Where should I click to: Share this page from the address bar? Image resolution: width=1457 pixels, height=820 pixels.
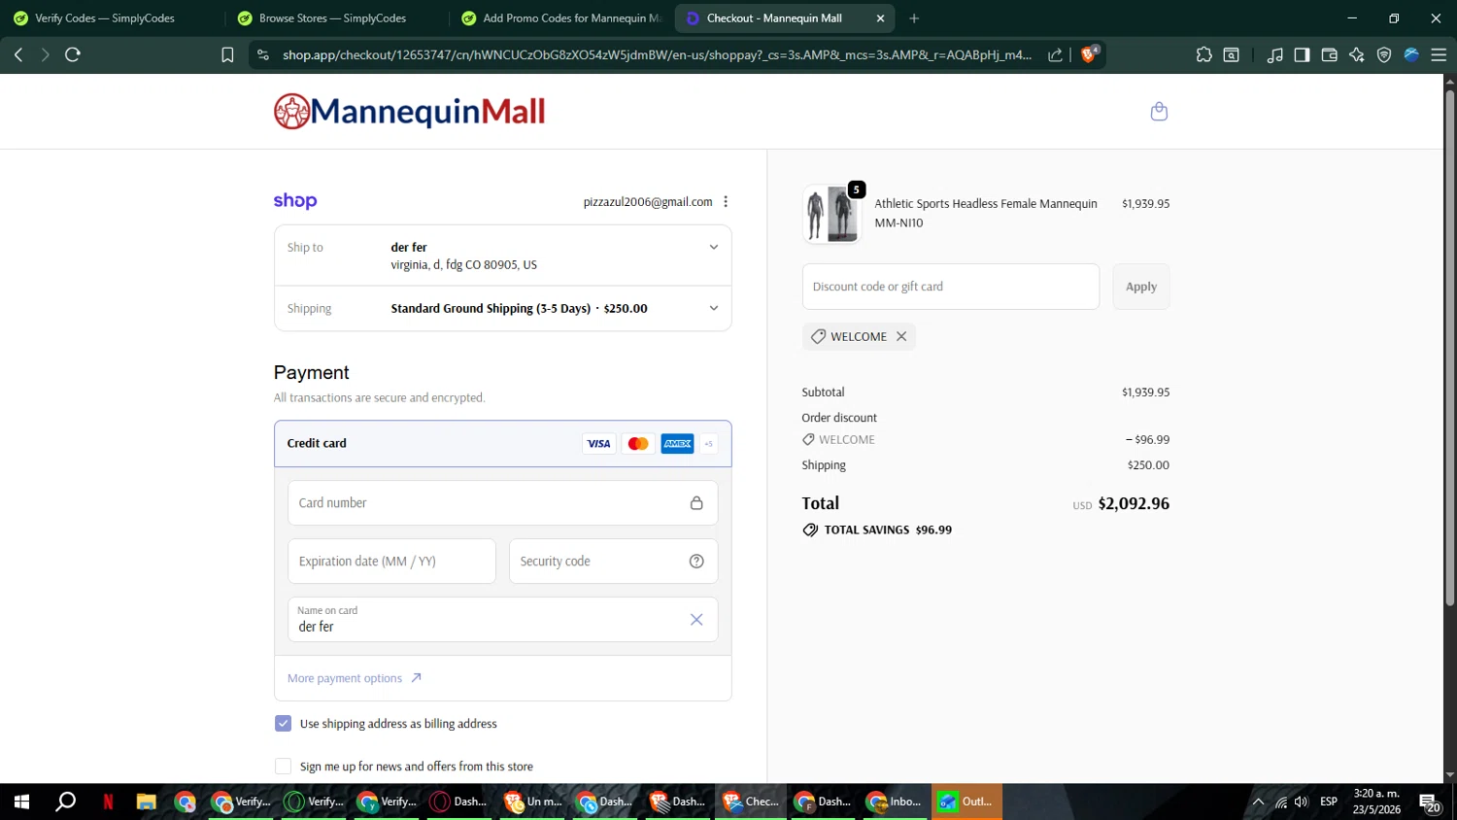coord(1055,54)
